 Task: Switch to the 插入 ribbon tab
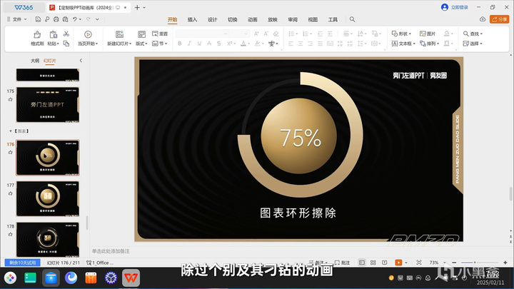192,20
